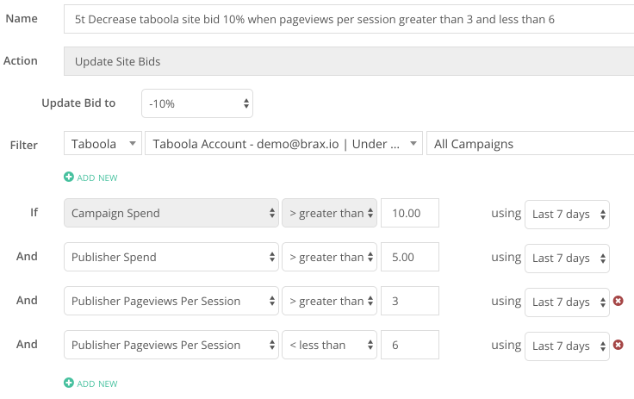Open Last 7 days for Campaign Spend
This screenshot has height=399, width=634.
pyautogui.click(x=567, y=215)
